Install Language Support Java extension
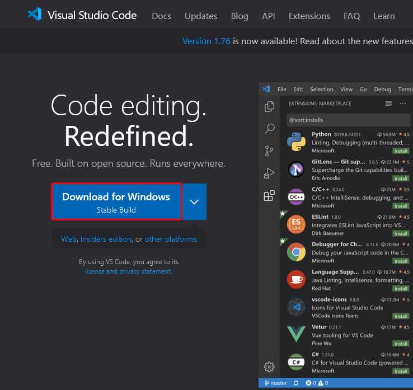The height and width of the screenshot is (390, 413). (401, 289)
